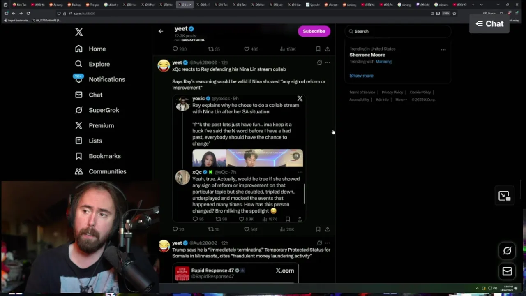Click the floating messages envelope button
The image size is (526, 296).
(507, 271)
